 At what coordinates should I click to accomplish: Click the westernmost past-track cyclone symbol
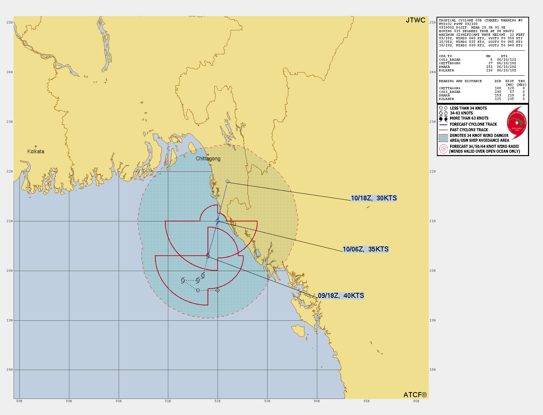[183, 280]
